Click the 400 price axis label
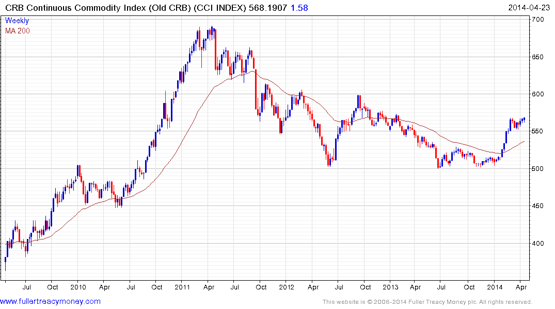Viewport: 555px width, 309px height. click(x=537, y=243)
